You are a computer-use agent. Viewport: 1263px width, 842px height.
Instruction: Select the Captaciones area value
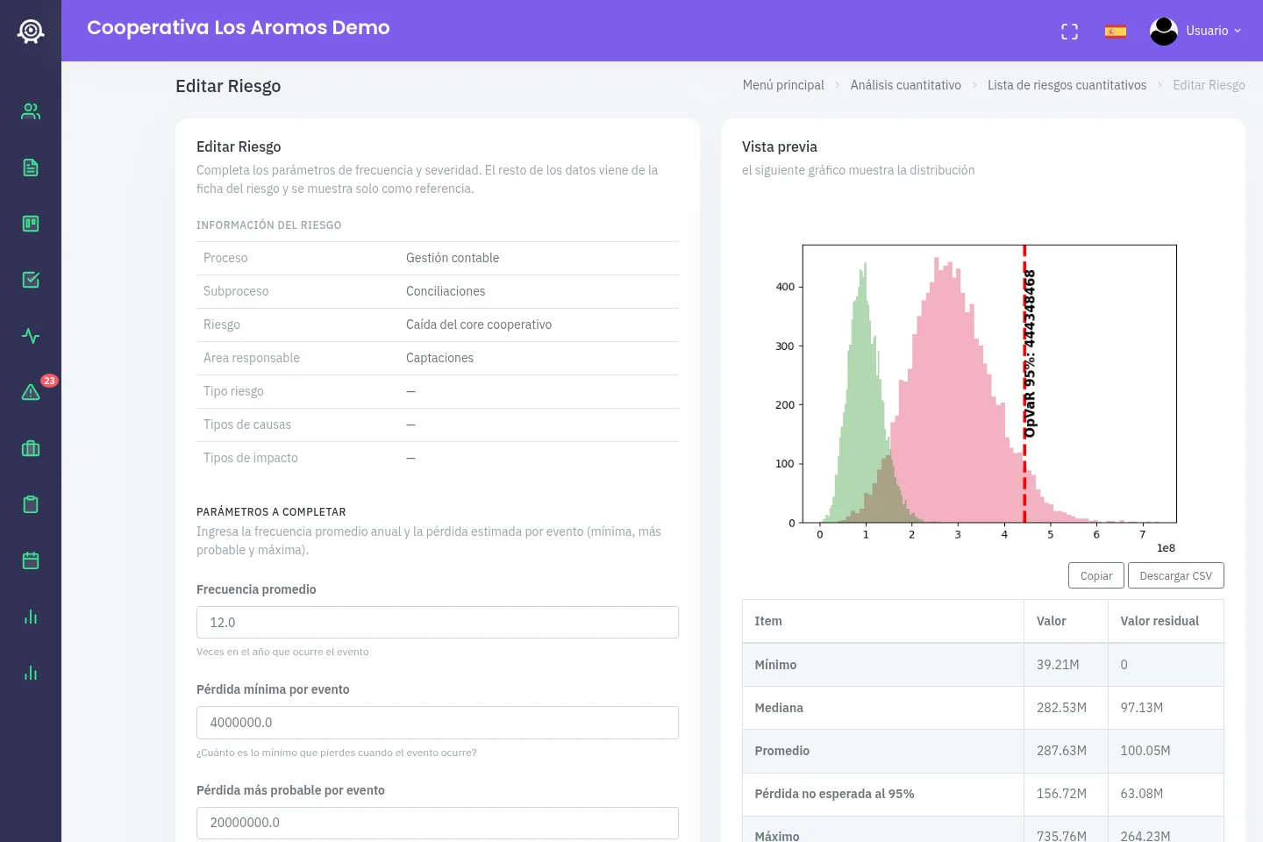click(x=439, y=358)
